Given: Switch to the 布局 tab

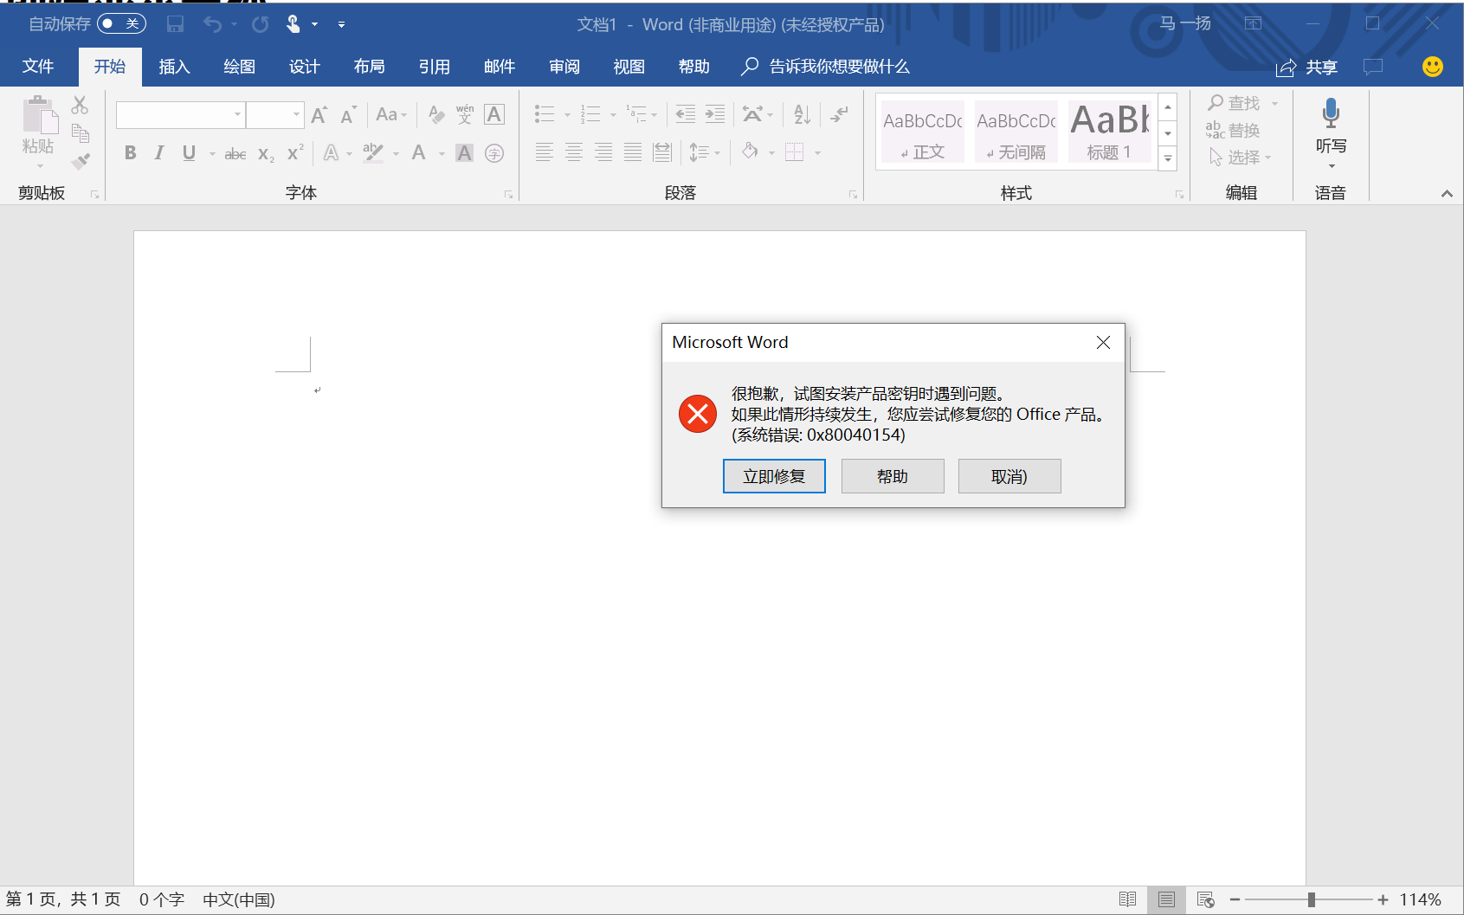Looking at the screenshot, I should click(369, 67).
